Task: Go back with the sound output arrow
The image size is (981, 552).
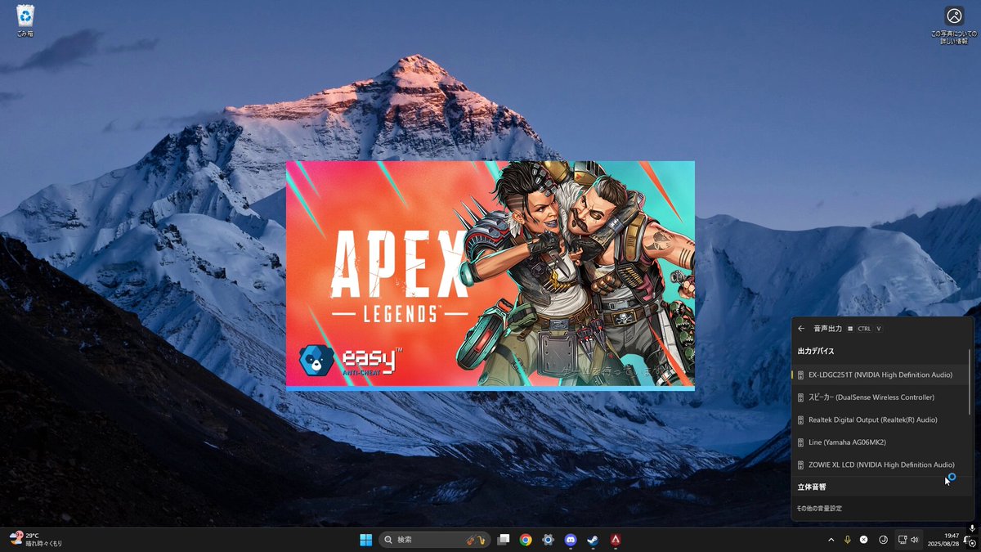Action: pos(802,328)
